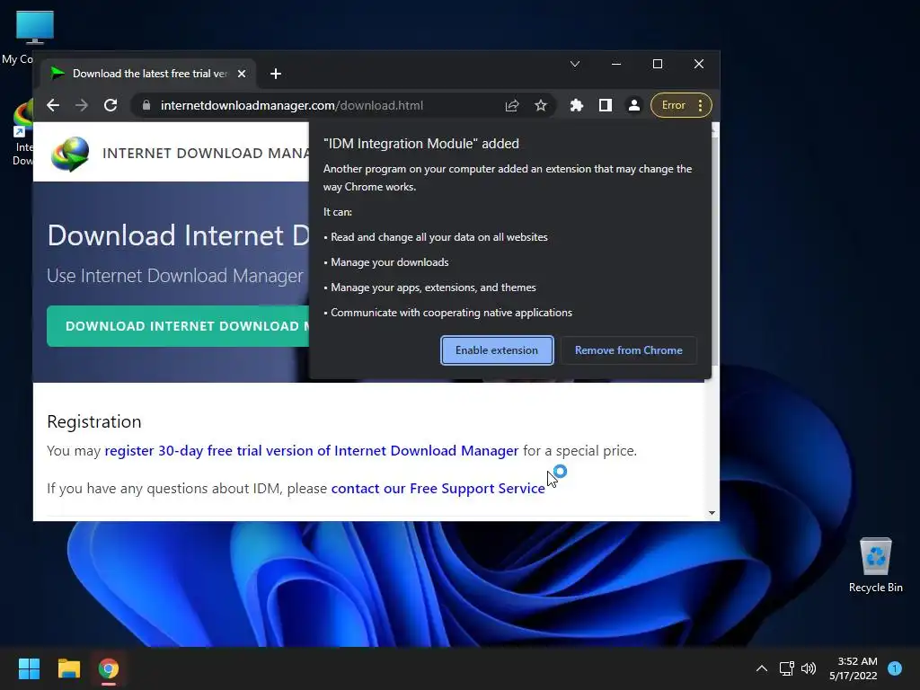920x690 pixels.
Task: Click the green Download Internet Download Manager button
Action: pos(179,326)
